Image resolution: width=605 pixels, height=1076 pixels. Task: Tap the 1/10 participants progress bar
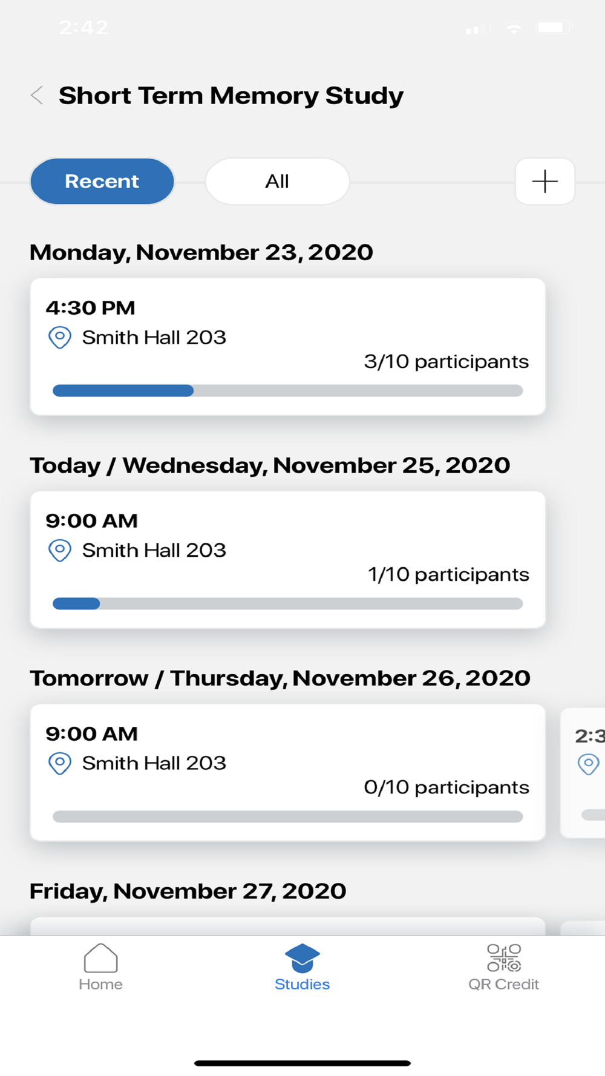[x=288, y=604]
